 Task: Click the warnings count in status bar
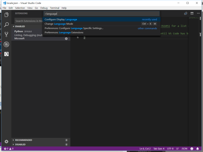[x=11, y=149]
